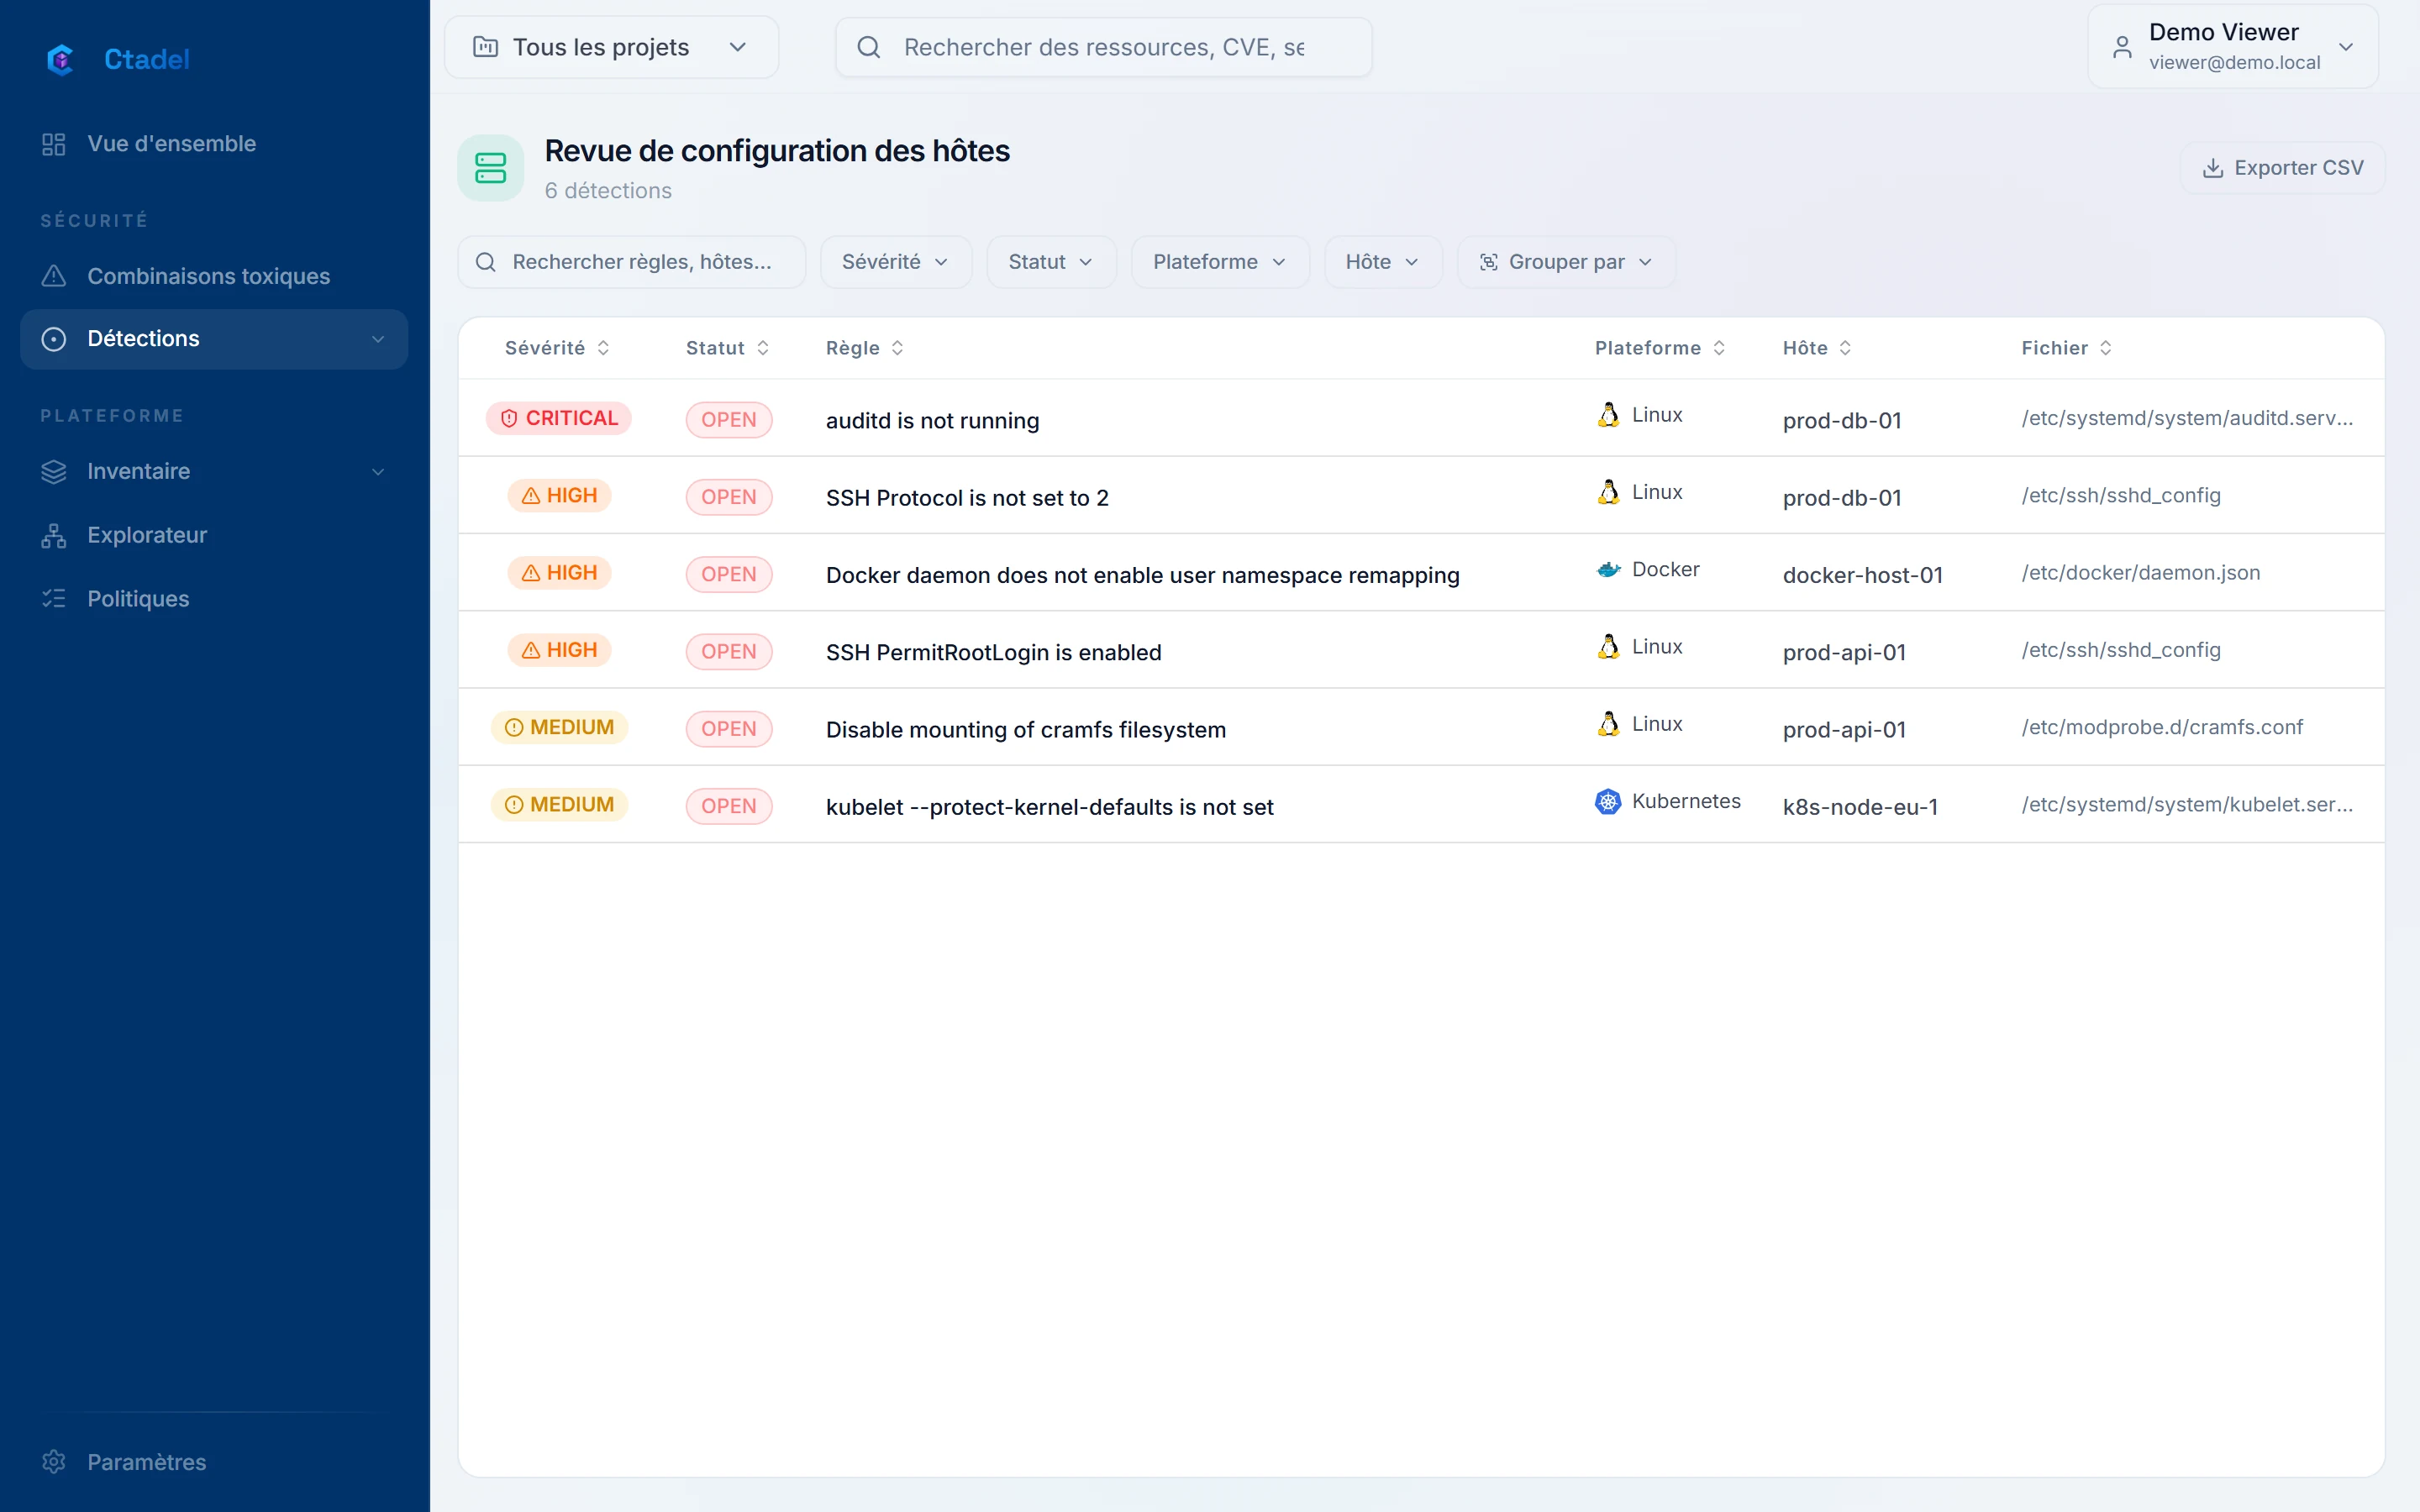Click the Kubernetes platform icon
2420x1512 pixels.
tap(1608, 801)
